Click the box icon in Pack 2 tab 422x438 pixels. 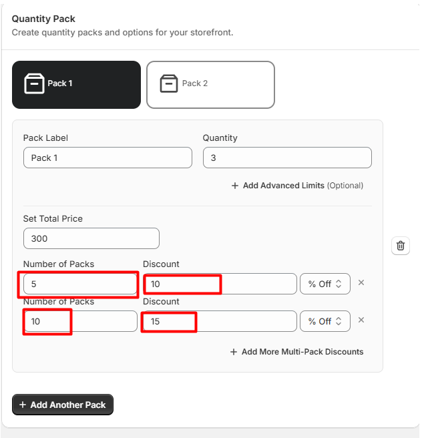click(x=169, y=83)
